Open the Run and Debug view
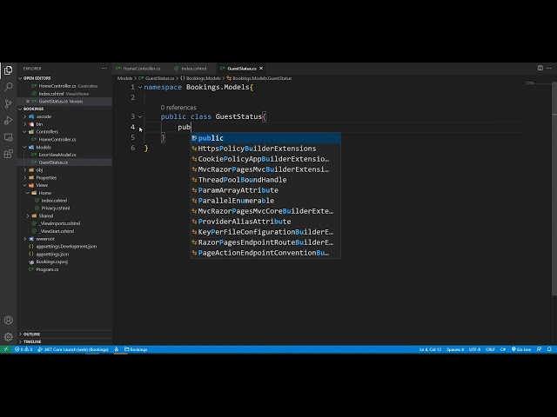The width and height of the screenshot is (557, 417). pos(8,120)
